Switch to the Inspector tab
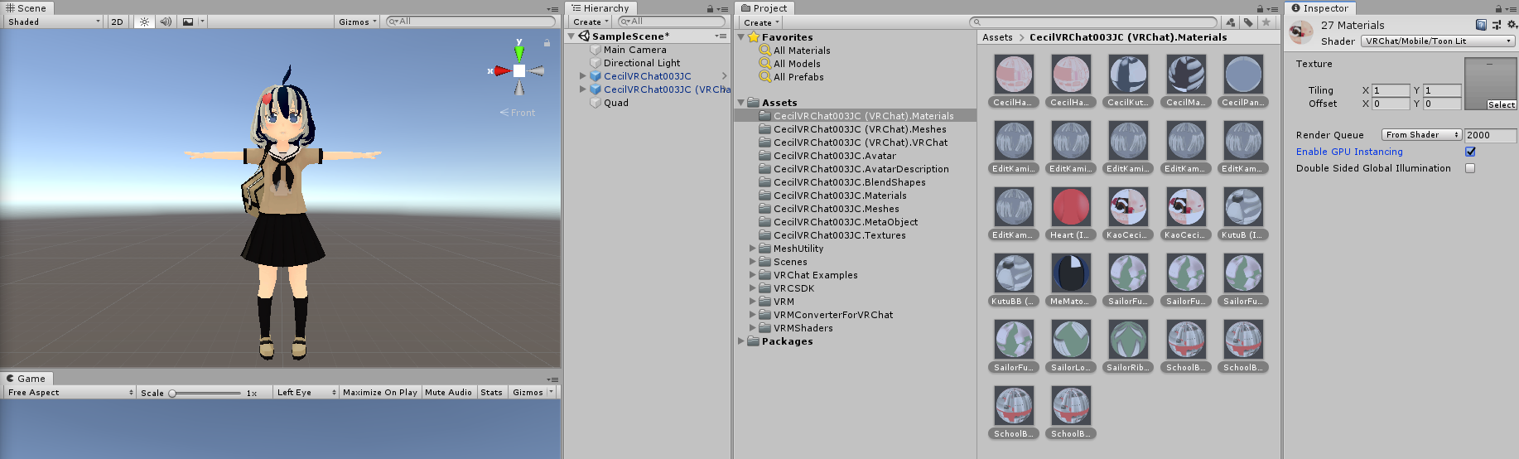This screenshot has height=459, width=1519. (x=1320, y=7)
